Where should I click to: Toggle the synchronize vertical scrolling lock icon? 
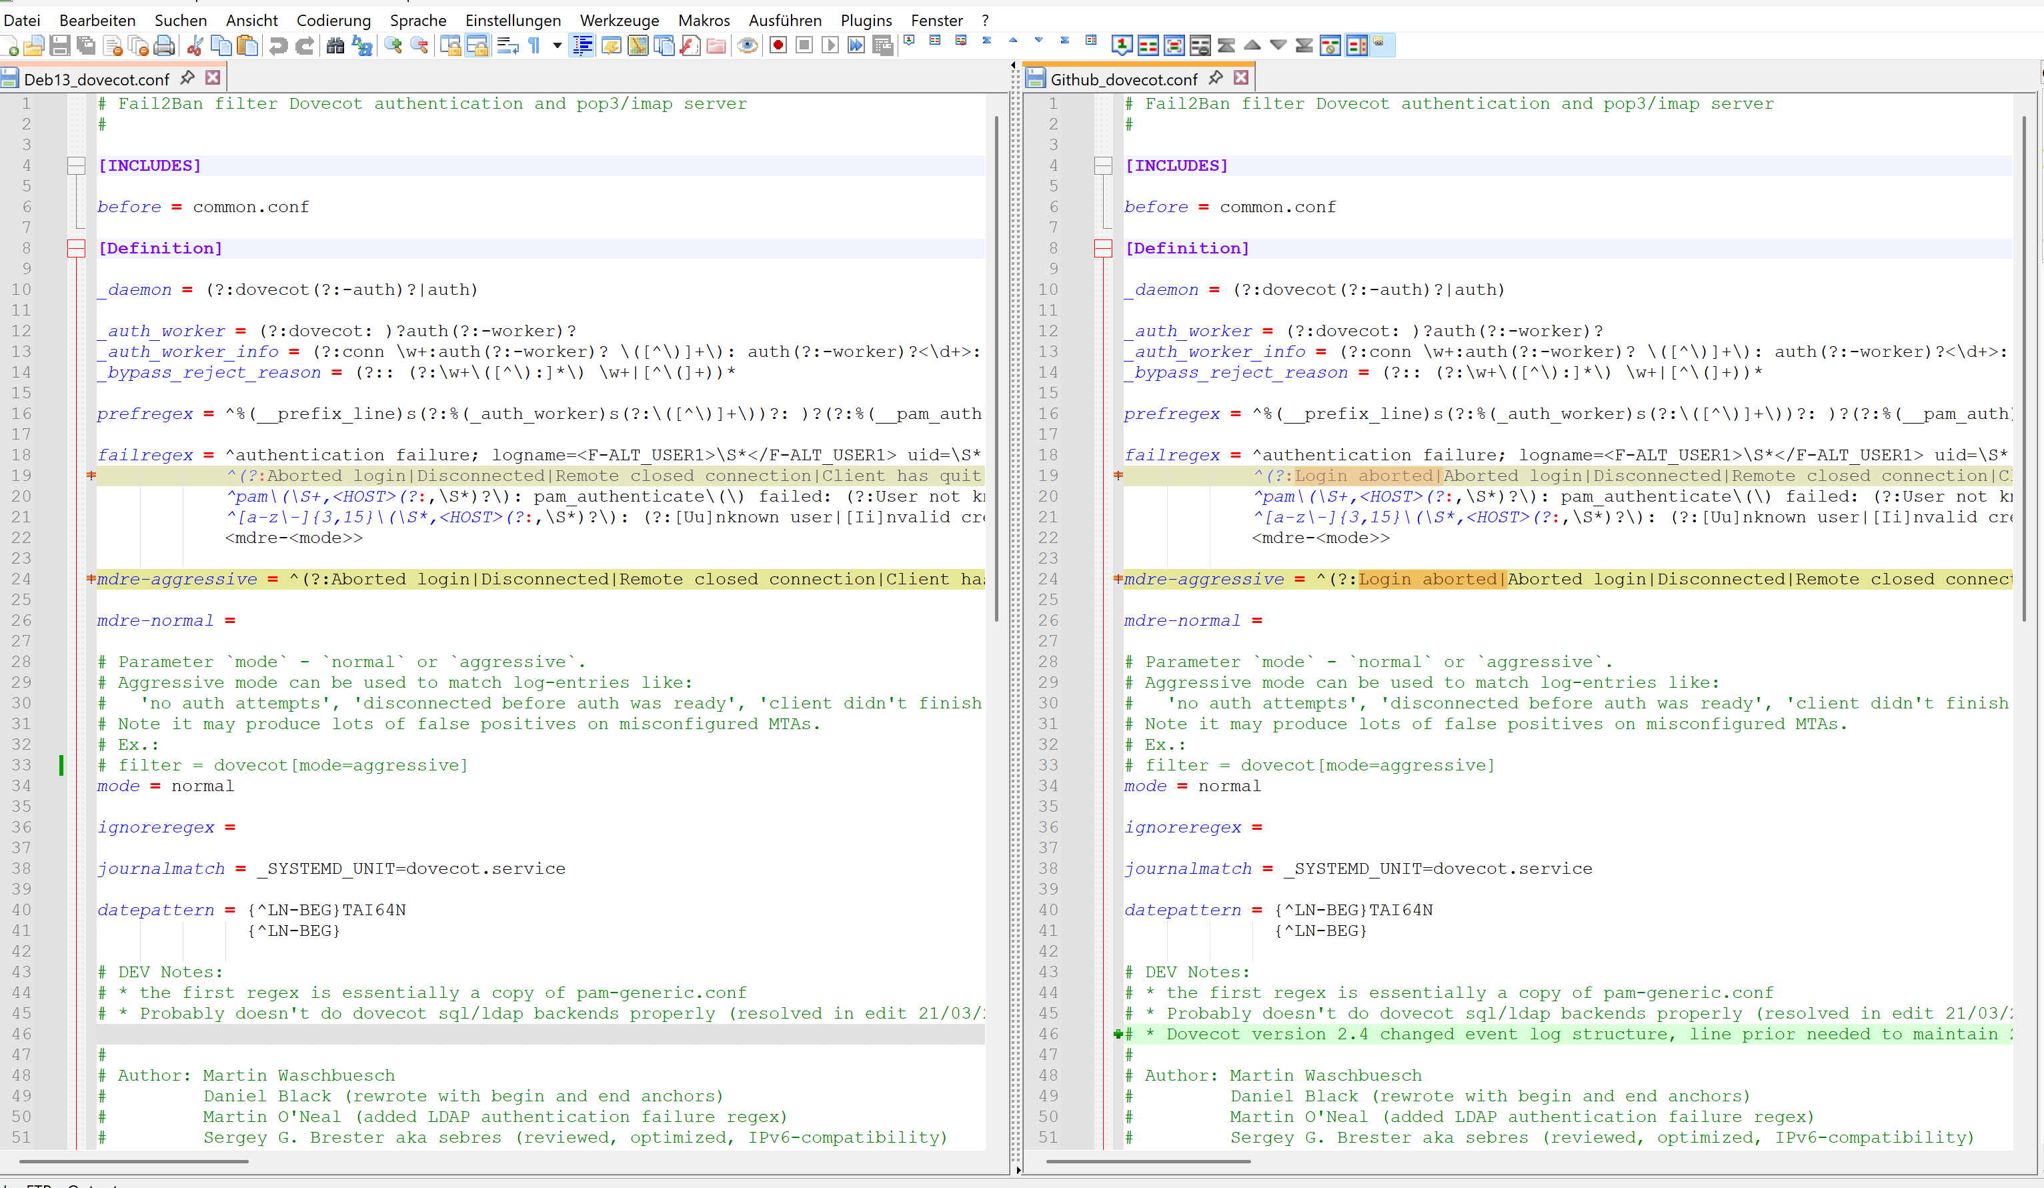(450, 45)
